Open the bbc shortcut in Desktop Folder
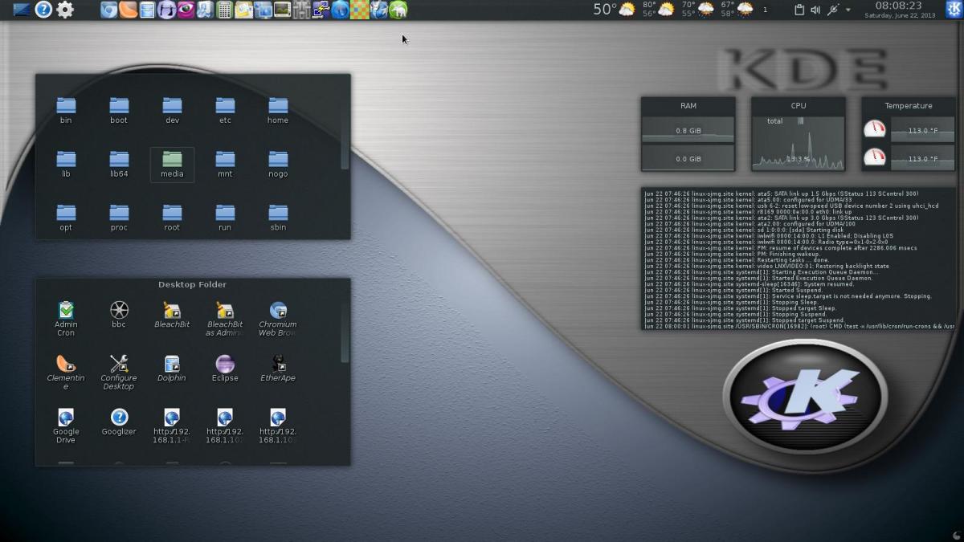 click(119, 315)
